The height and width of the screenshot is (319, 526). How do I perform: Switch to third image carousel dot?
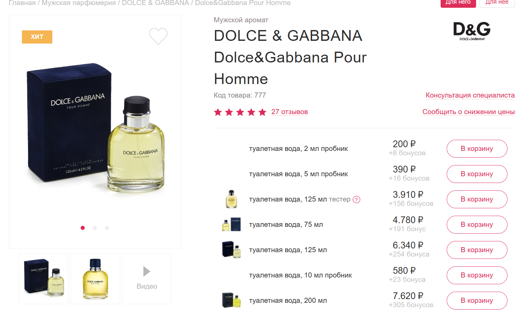pos(107,228)
